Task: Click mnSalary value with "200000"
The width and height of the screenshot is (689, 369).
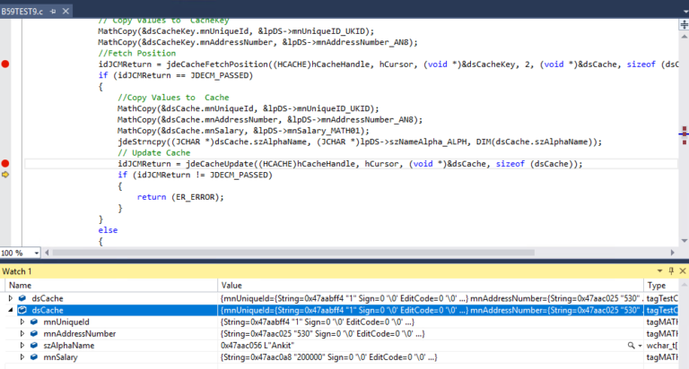Action: click(328, 357)
